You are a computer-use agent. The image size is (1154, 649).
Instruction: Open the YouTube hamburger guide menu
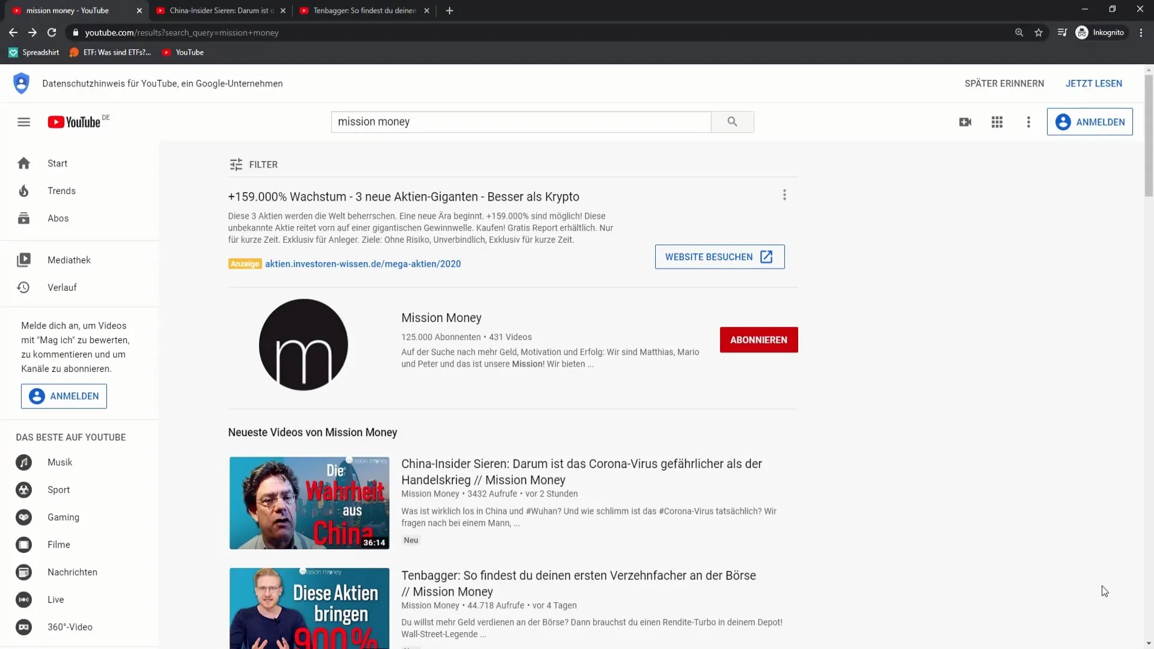(23, 122)
